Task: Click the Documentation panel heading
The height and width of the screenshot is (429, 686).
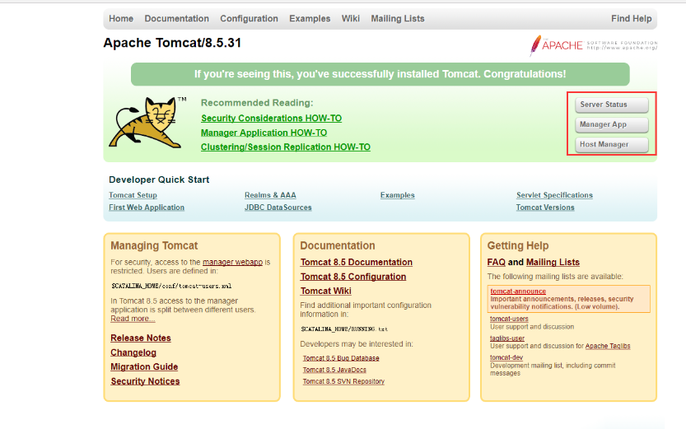Action: coord(338,245)
